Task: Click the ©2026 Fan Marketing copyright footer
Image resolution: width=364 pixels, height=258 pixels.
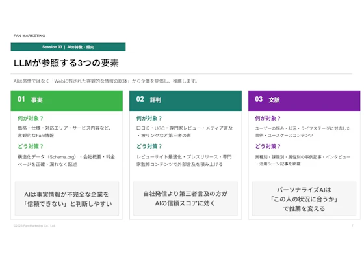Action: click(34, 225)
